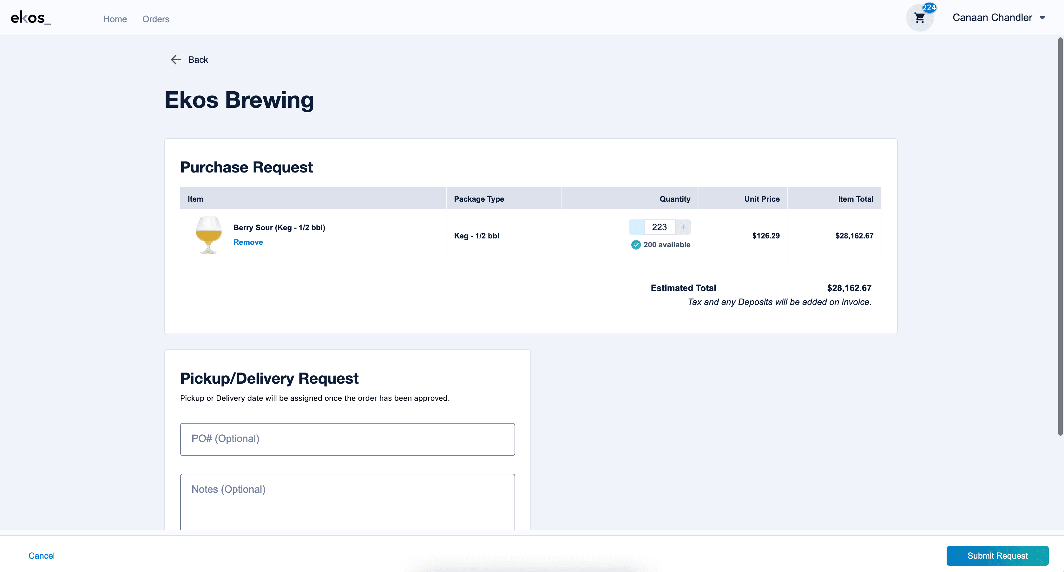Viewport: 1064px width, 572px height.
Task: Click the Back link
Action: pos(198,60)
